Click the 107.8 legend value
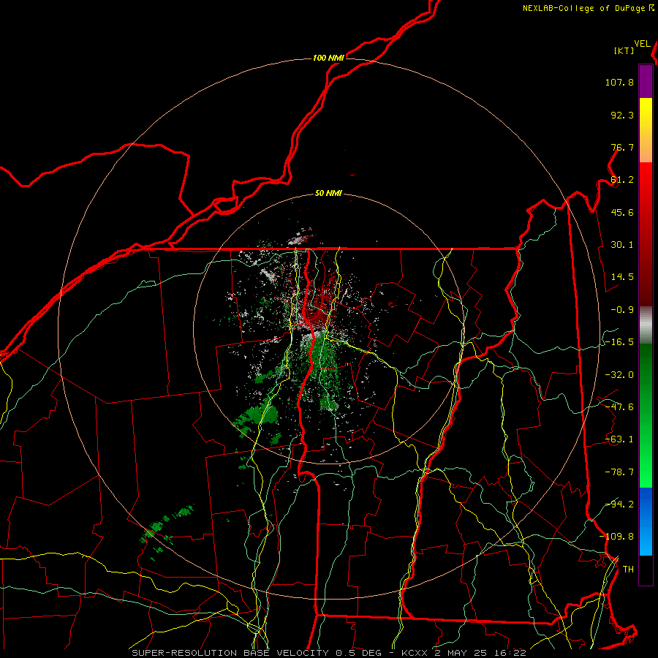 pyautogui.click(x=619, y=82)
